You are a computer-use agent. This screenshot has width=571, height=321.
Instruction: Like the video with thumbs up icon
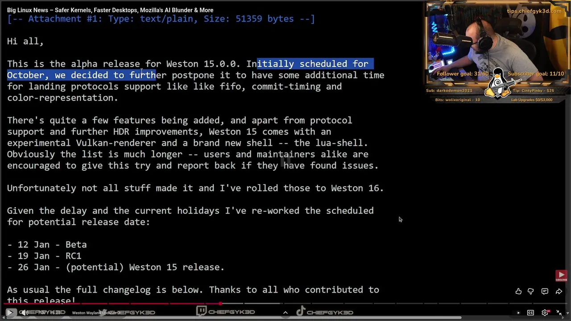click(x=518, y=291)
